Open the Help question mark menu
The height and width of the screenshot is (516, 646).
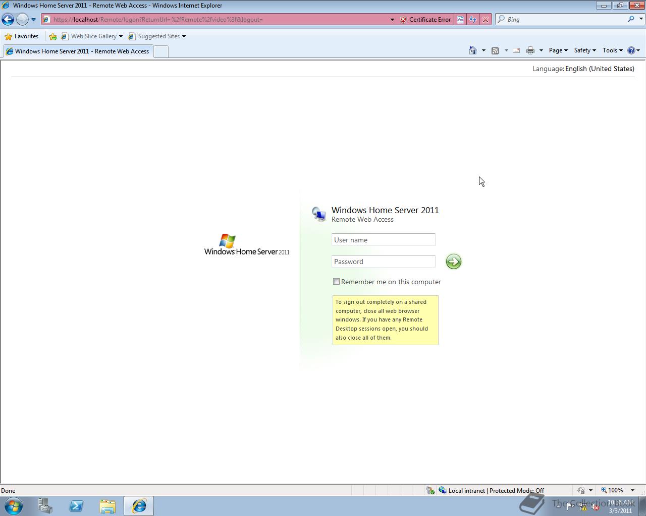click(x=633, y=50)
